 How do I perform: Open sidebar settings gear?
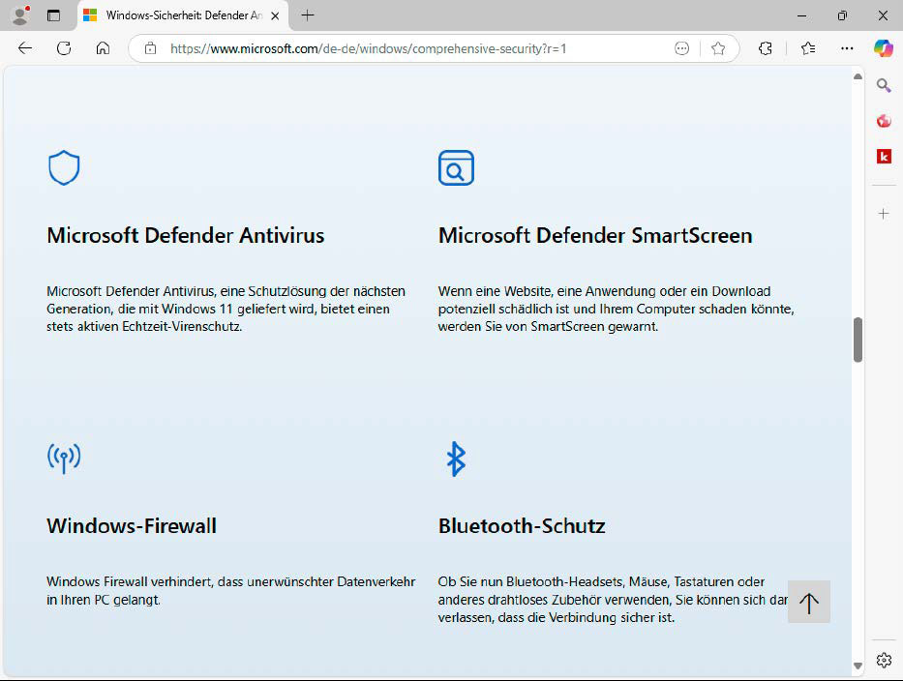[884, 660]
